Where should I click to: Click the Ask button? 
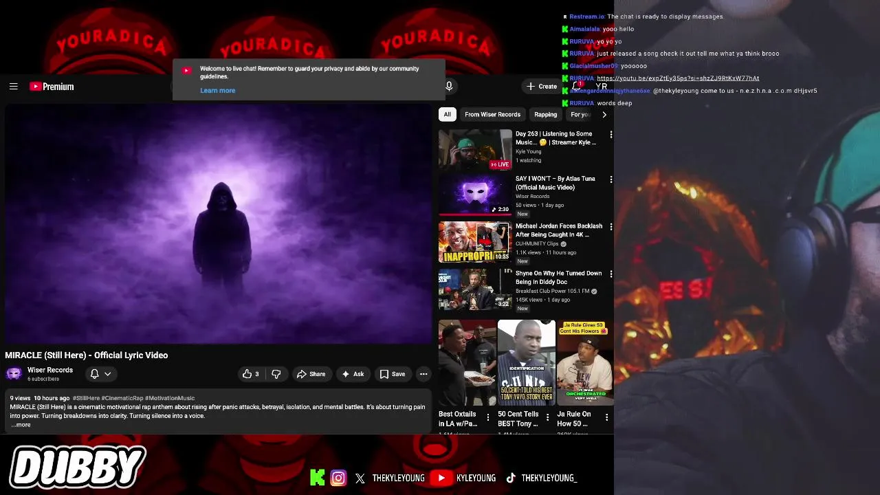(353, 374)
